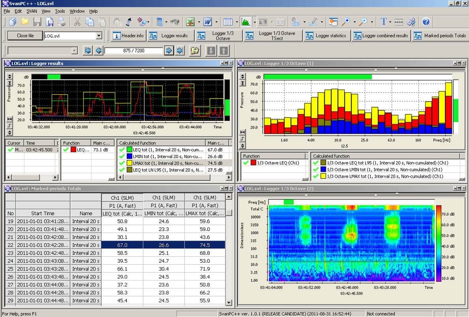Open the dropdown arrow beside Word icon

(x=217, y=22)
